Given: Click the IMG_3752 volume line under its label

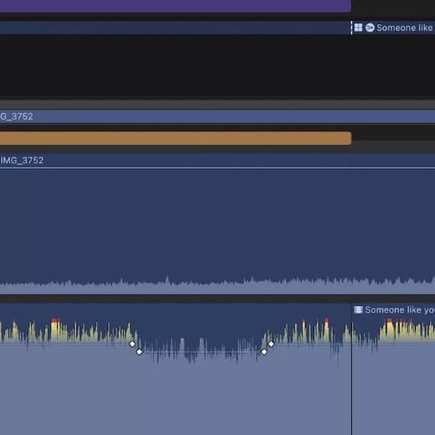Looking at the screenshot, I should click(x=217, y=168).
